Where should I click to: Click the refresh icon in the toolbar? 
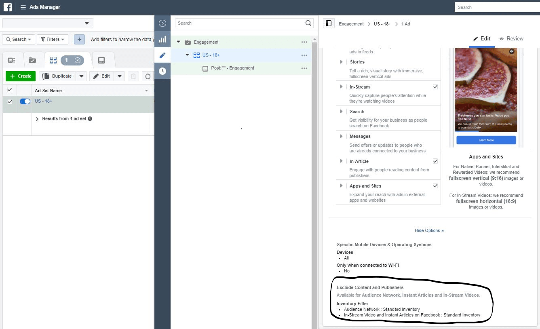(x=148, y=76)
